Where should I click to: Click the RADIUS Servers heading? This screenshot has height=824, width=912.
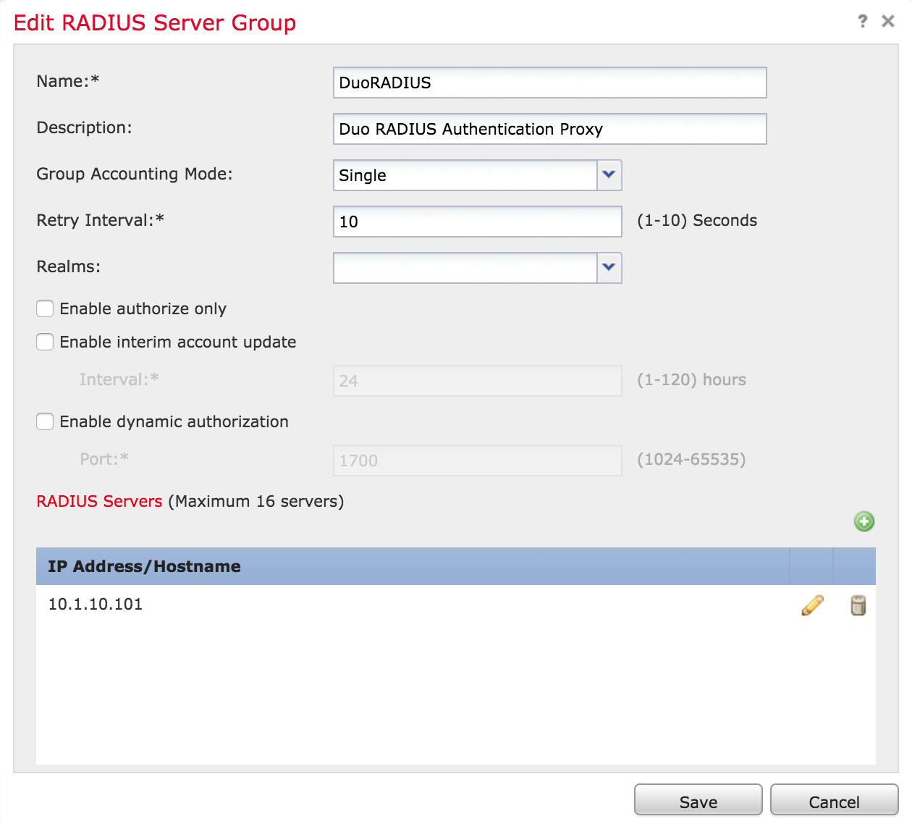98,501
